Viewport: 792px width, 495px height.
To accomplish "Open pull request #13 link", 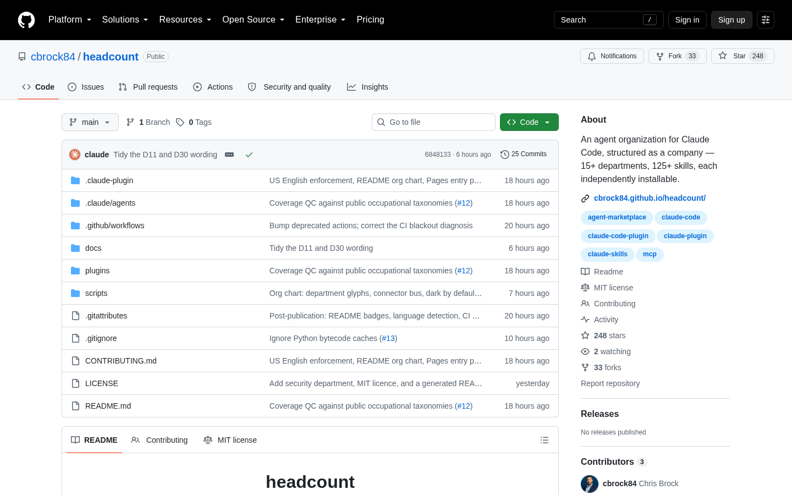I will (388, 338).
